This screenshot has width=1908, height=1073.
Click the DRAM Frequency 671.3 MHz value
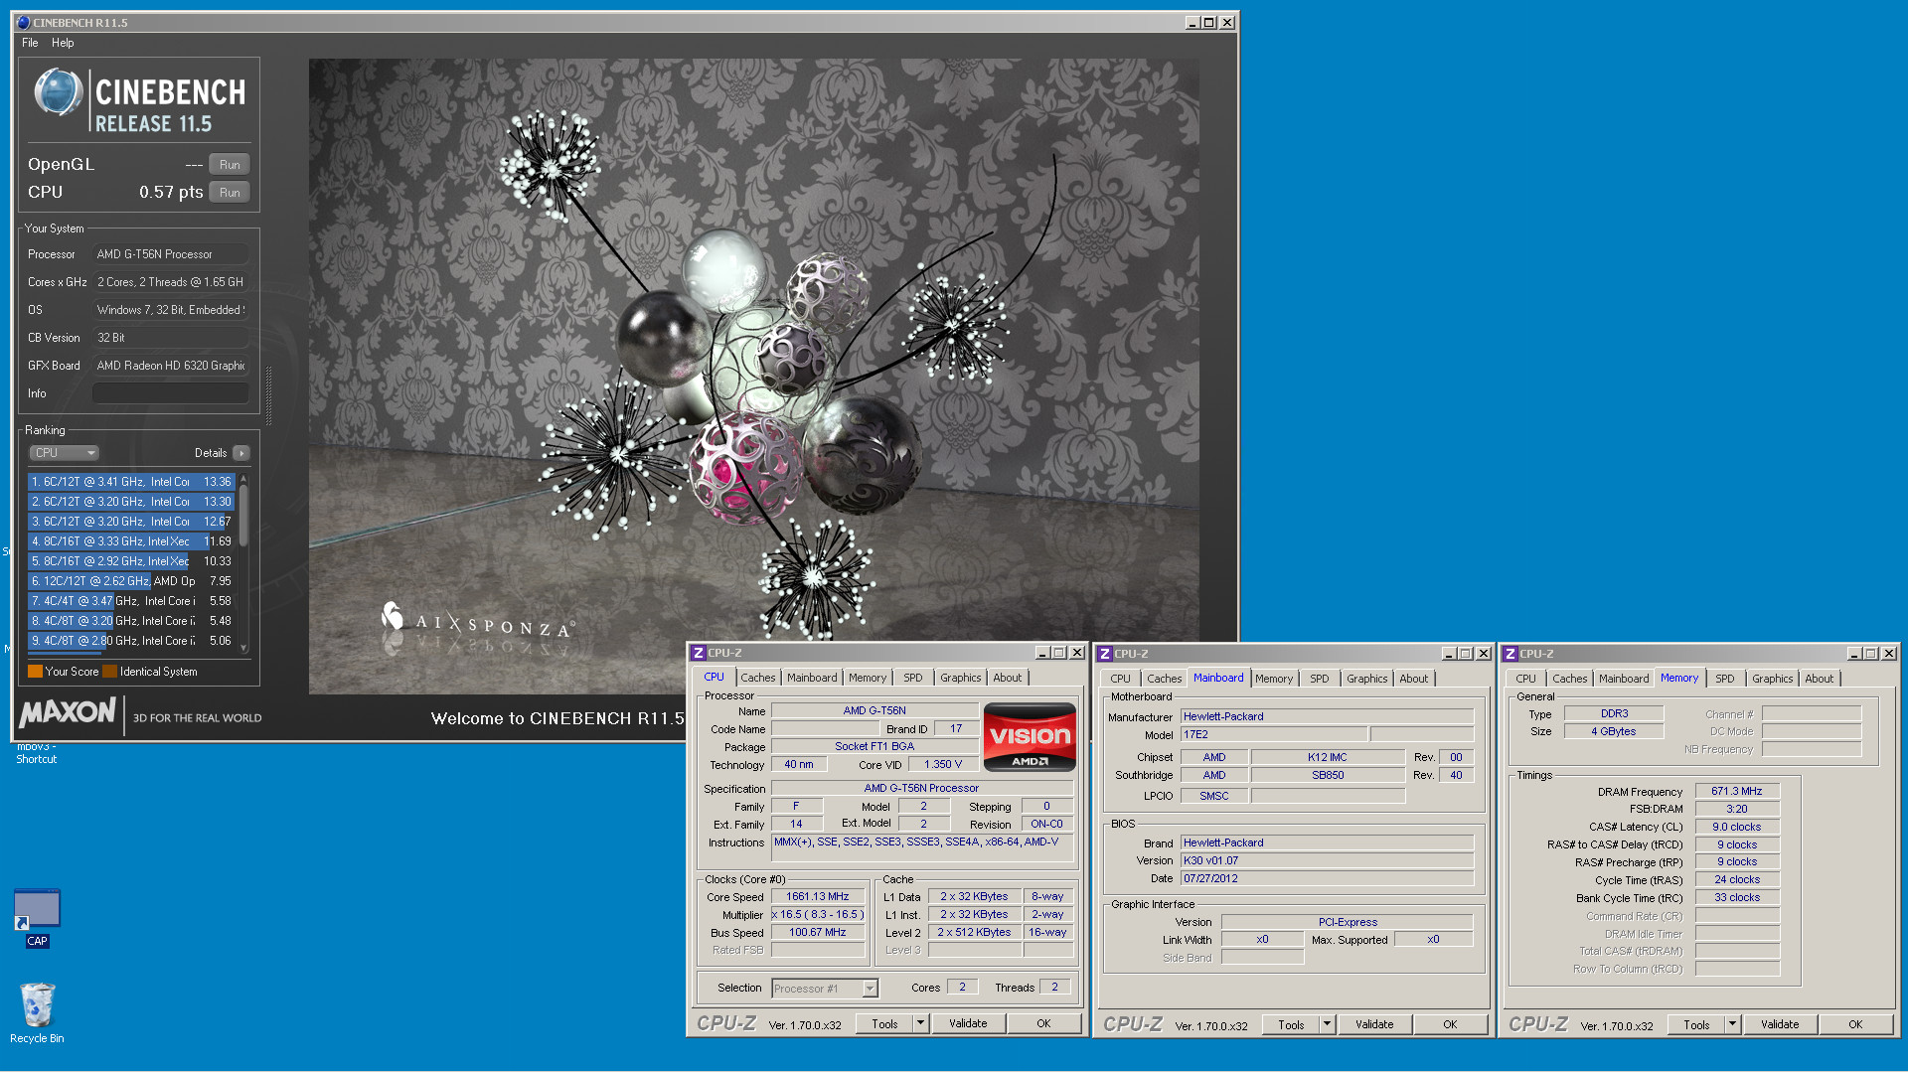[1736, 792]
